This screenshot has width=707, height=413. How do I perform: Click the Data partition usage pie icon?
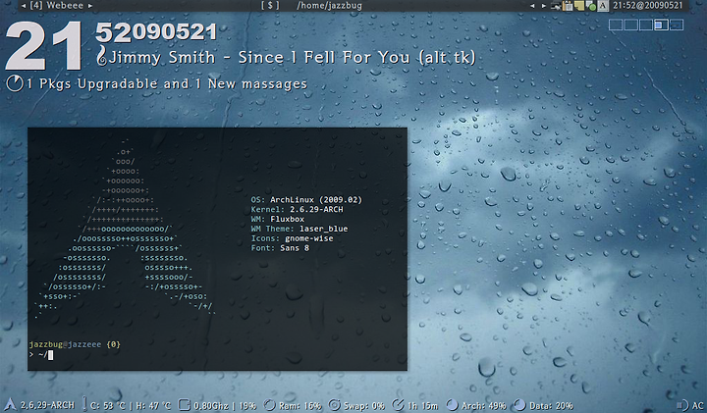pyautogui.click(x=519, y=405)
